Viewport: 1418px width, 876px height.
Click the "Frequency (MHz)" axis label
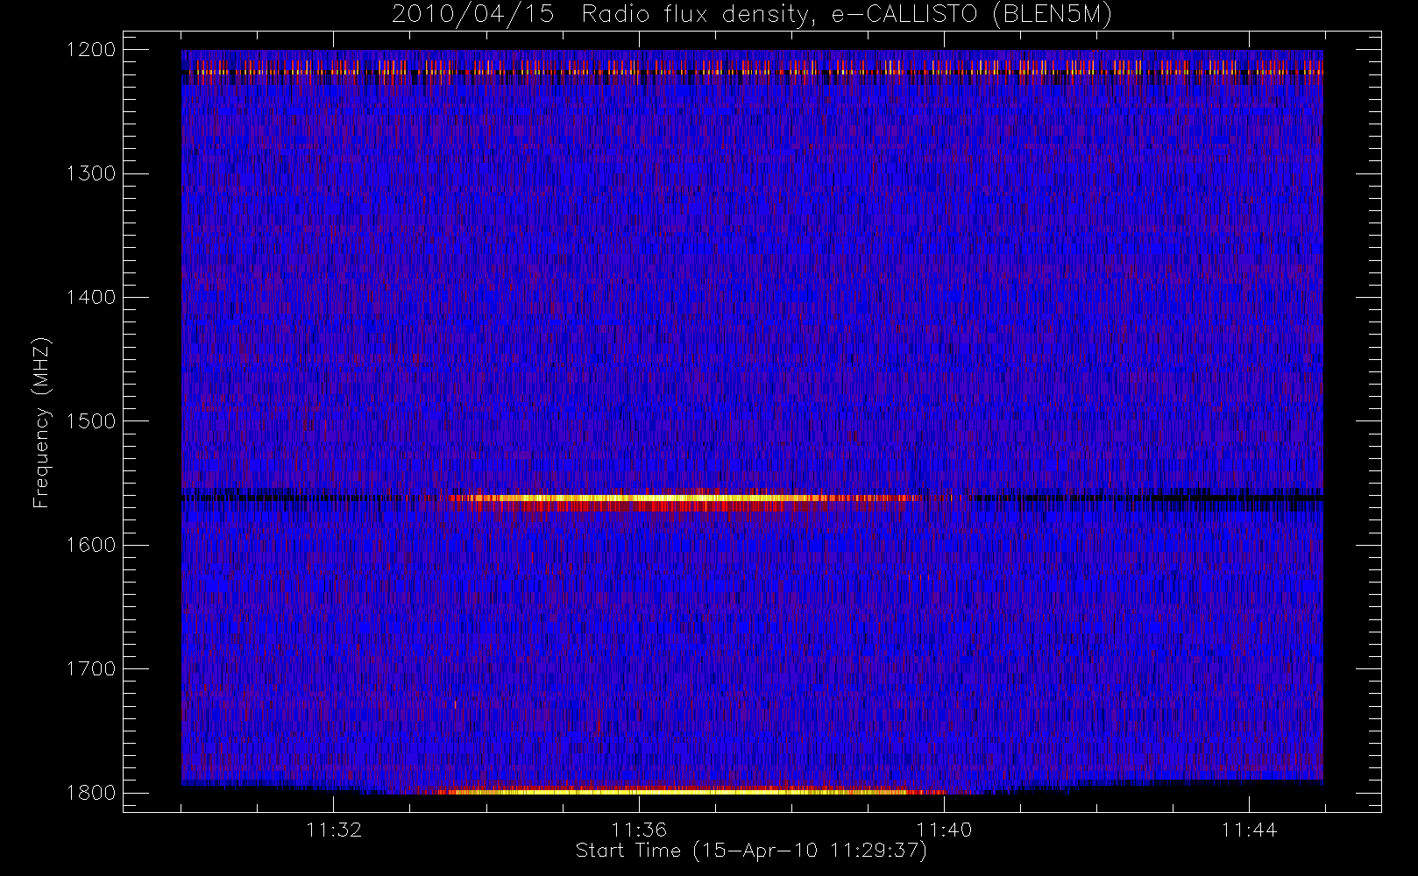point(41,423)
